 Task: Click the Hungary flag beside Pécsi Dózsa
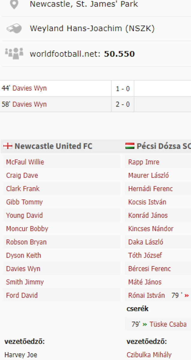pyautogui.click(x=130, y=146)
